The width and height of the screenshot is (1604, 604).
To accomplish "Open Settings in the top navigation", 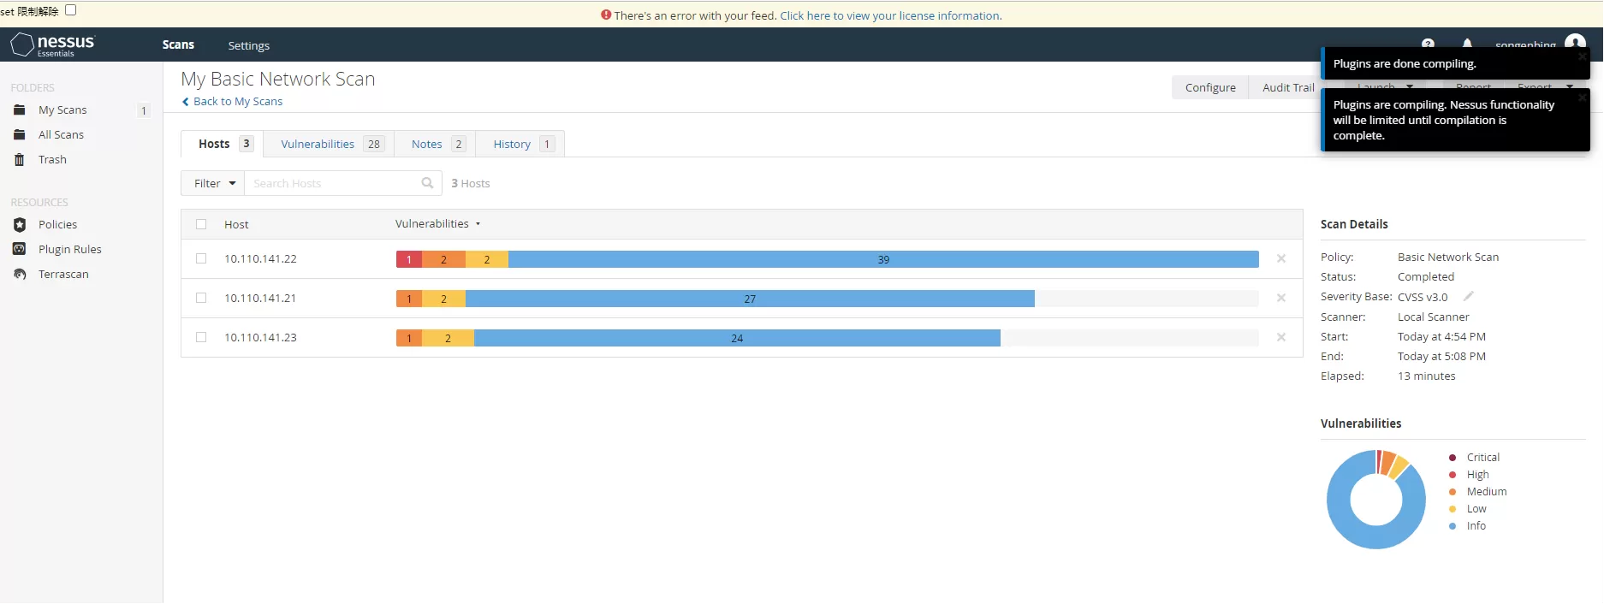I will click(248, 45).
